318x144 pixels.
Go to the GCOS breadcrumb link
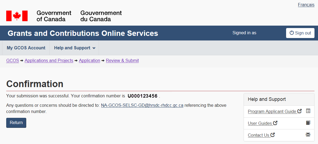coord(12,60)
